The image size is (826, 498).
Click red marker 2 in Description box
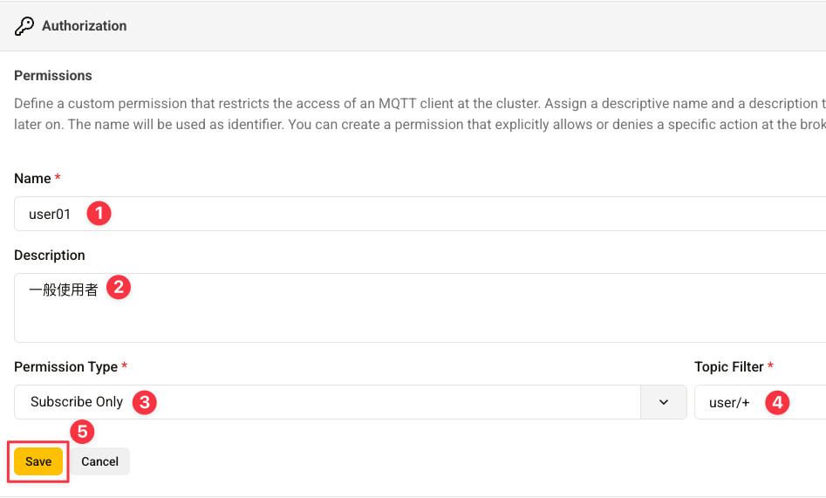[119, 287]
